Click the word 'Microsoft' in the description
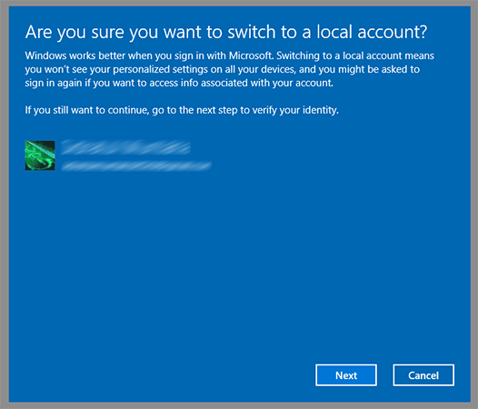This screenshot has width=478, height=409. pyautogui.click(x=250, y=55)
